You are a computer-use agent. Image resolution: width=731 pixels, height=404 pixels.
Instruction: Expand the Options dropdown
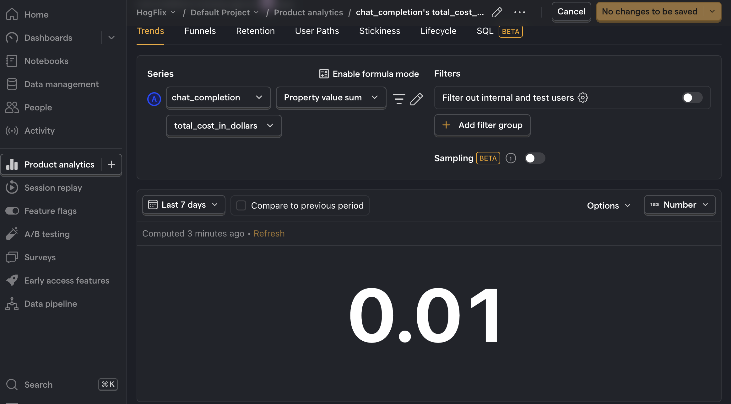[609, 205]
